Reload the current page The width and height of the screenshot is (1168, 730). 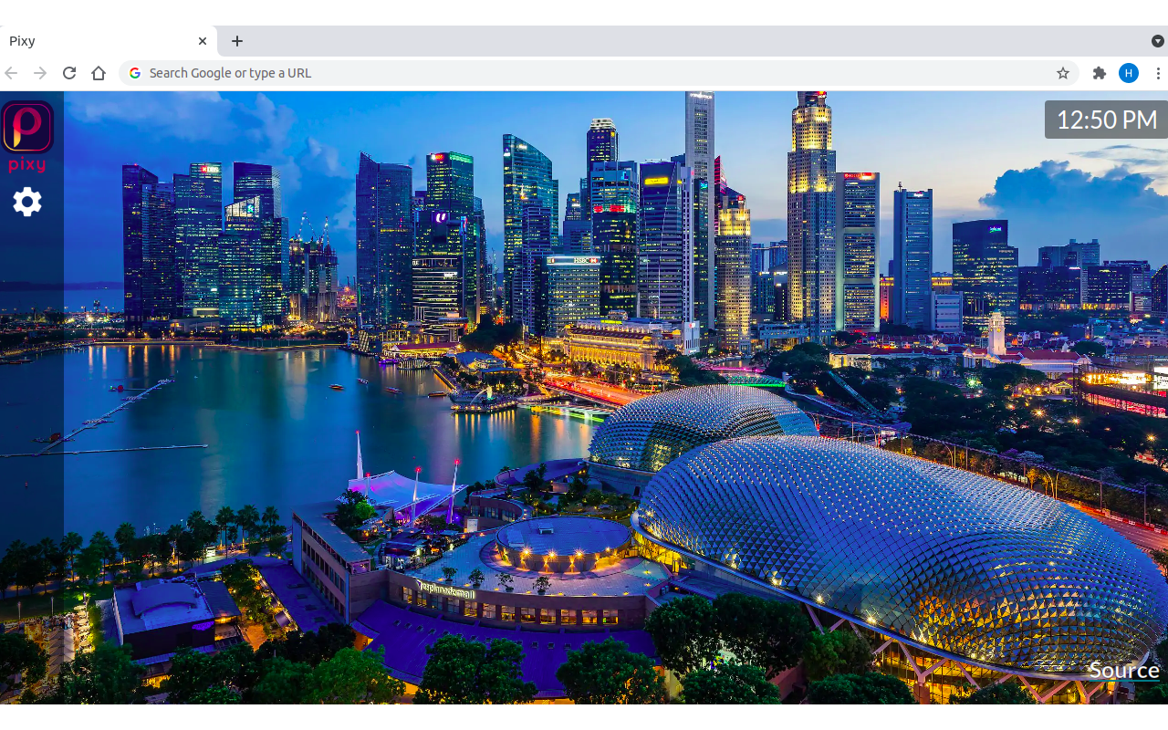tap(68, 73)
